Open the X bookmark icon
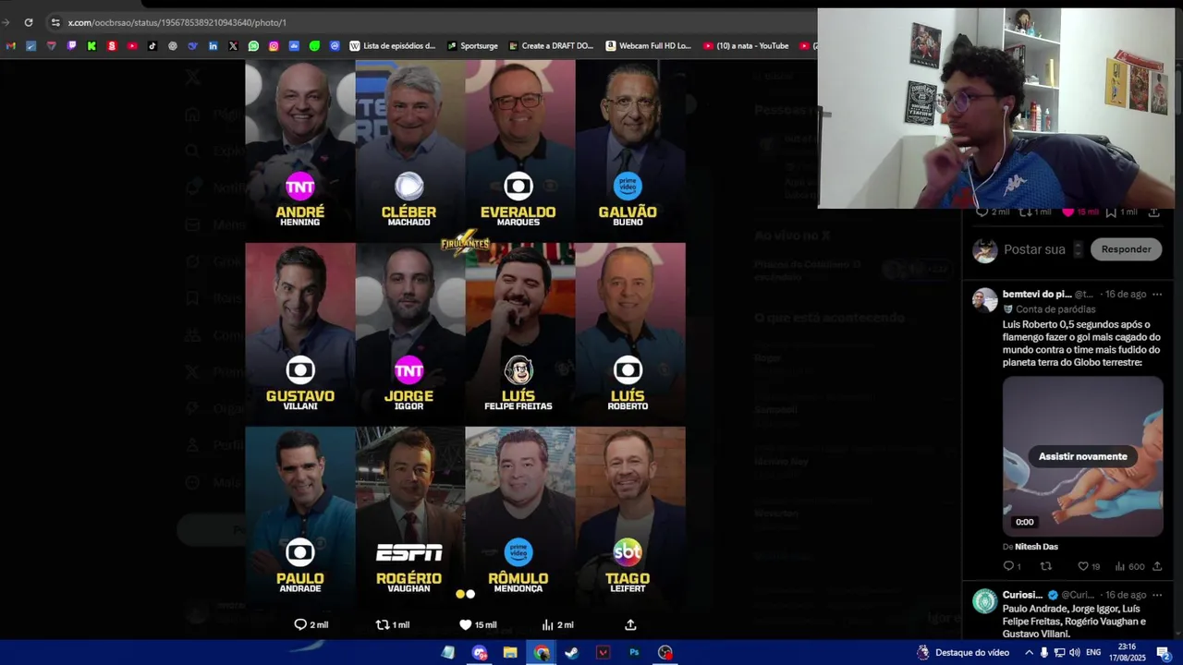This screenshot has height=665, width=1183. pyautogui.click(x=233, y=45)
